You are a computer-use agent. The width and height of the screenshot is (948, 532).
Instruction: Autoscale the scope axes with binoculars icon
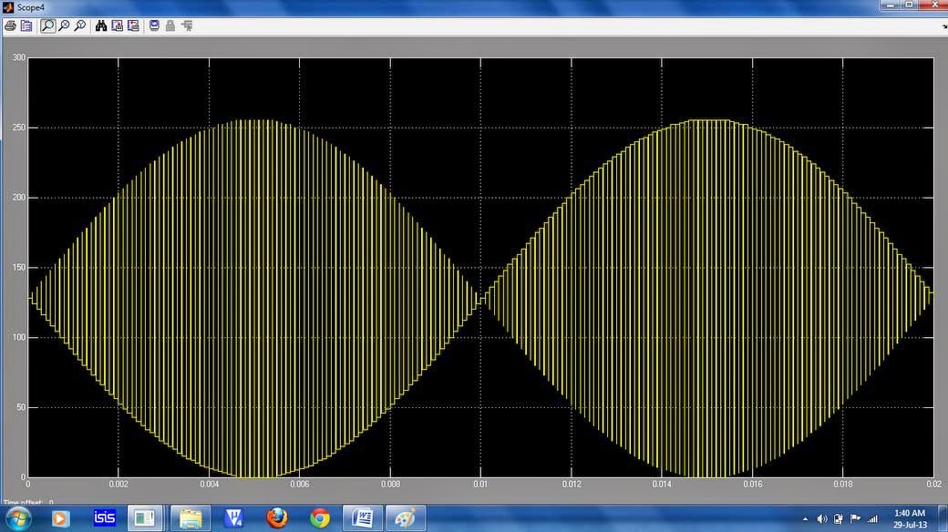point(102,26)
